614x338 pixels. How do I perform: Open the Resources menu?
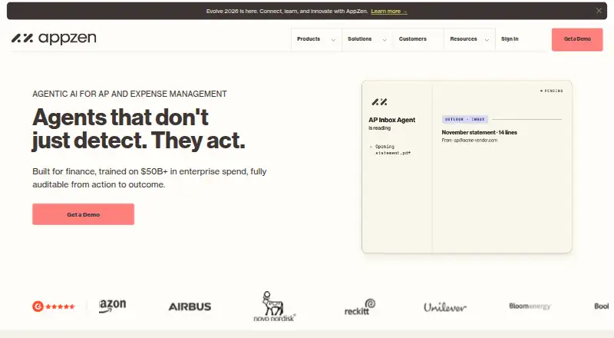point(464,39)
